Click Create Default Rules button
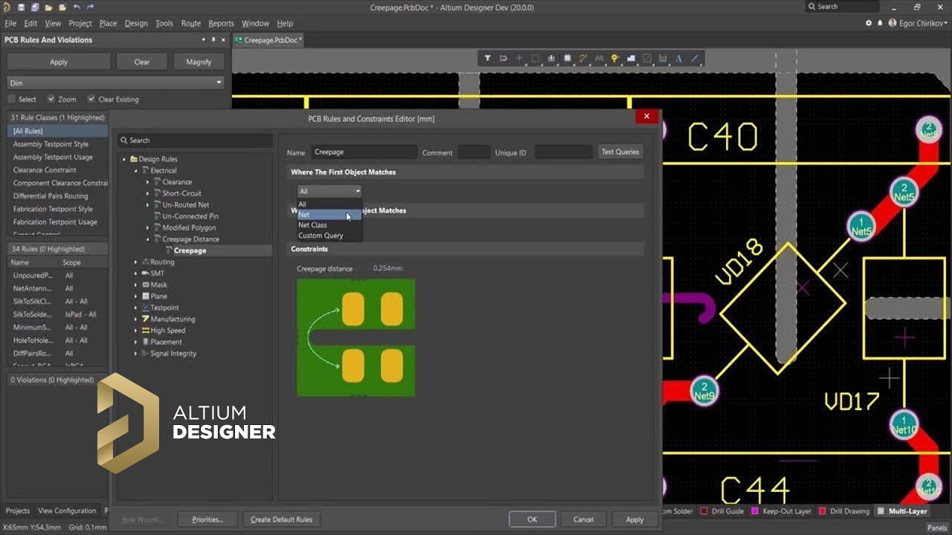952x535 pixels. [282, 519]
